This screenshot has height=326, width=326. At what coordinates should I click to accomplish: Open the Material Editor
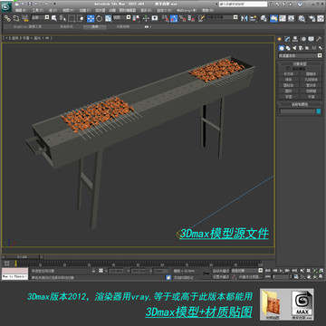(302, 18)
